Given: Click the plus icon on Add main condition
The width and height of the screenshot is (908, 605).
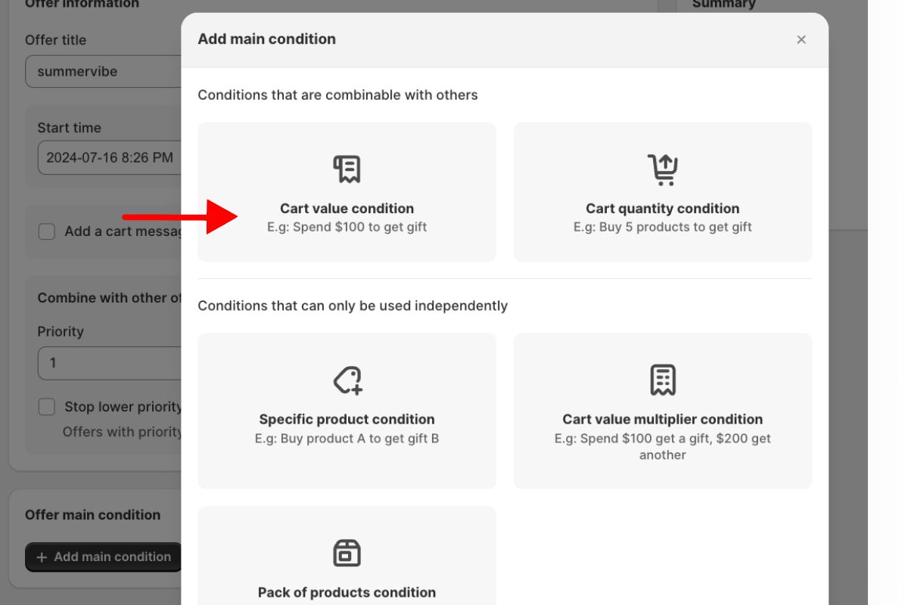Looking at the screenshot, I should coord(42,557).
